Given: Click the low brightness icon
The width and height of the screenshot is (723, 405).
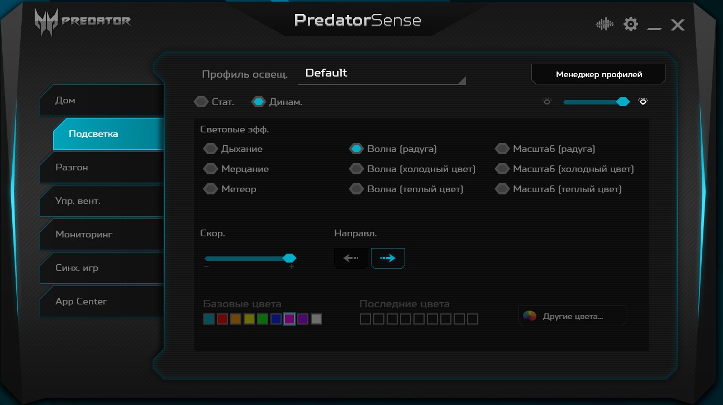Looking at the screenshot, I should (x=547, y=102).
